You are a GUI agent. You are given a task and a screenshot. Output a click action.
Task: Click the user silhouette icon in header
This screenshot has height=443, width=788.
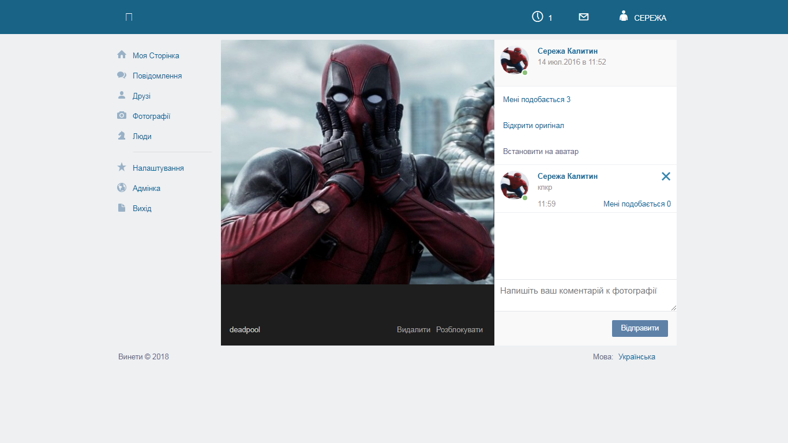[x=624, y=16]
